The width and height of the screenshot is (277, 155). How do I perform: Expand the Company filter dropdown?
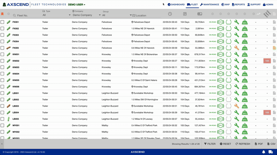tap(86, 15)
